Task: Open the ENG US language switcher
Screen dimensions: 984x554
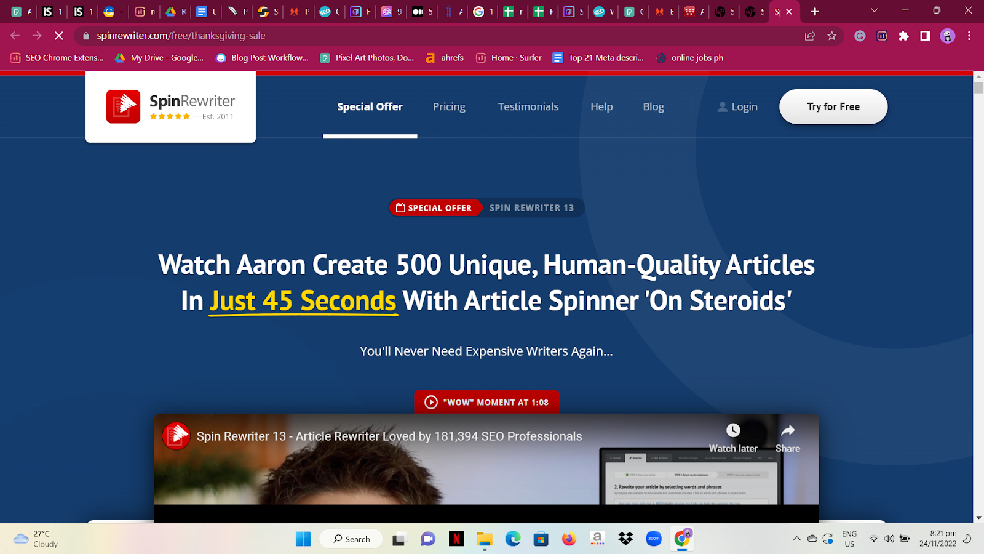Action: (x=849, y=539)
